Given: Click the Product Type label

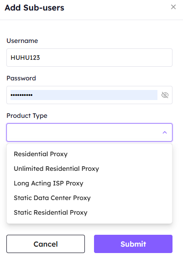Looking at the screenshot, I should click(x=27, y=116).
